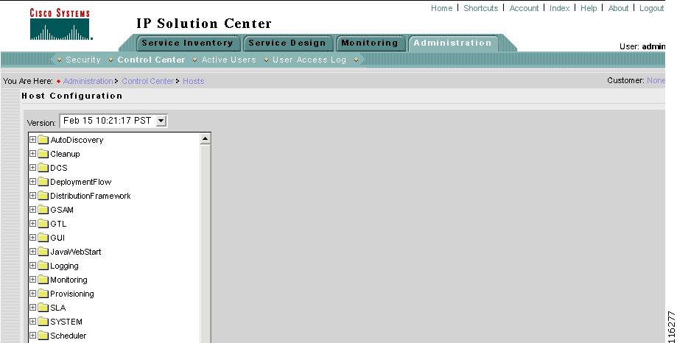
Task: Expand the DistributionFramework tree node
Action: click(32, 196)
